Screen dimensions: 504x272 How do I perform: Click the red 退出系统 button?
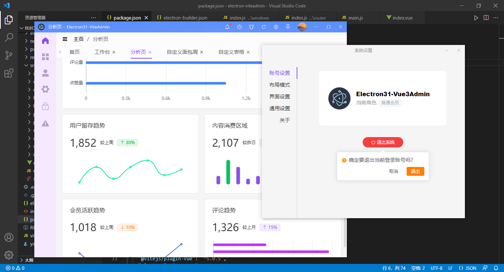[x=383, y=142]
